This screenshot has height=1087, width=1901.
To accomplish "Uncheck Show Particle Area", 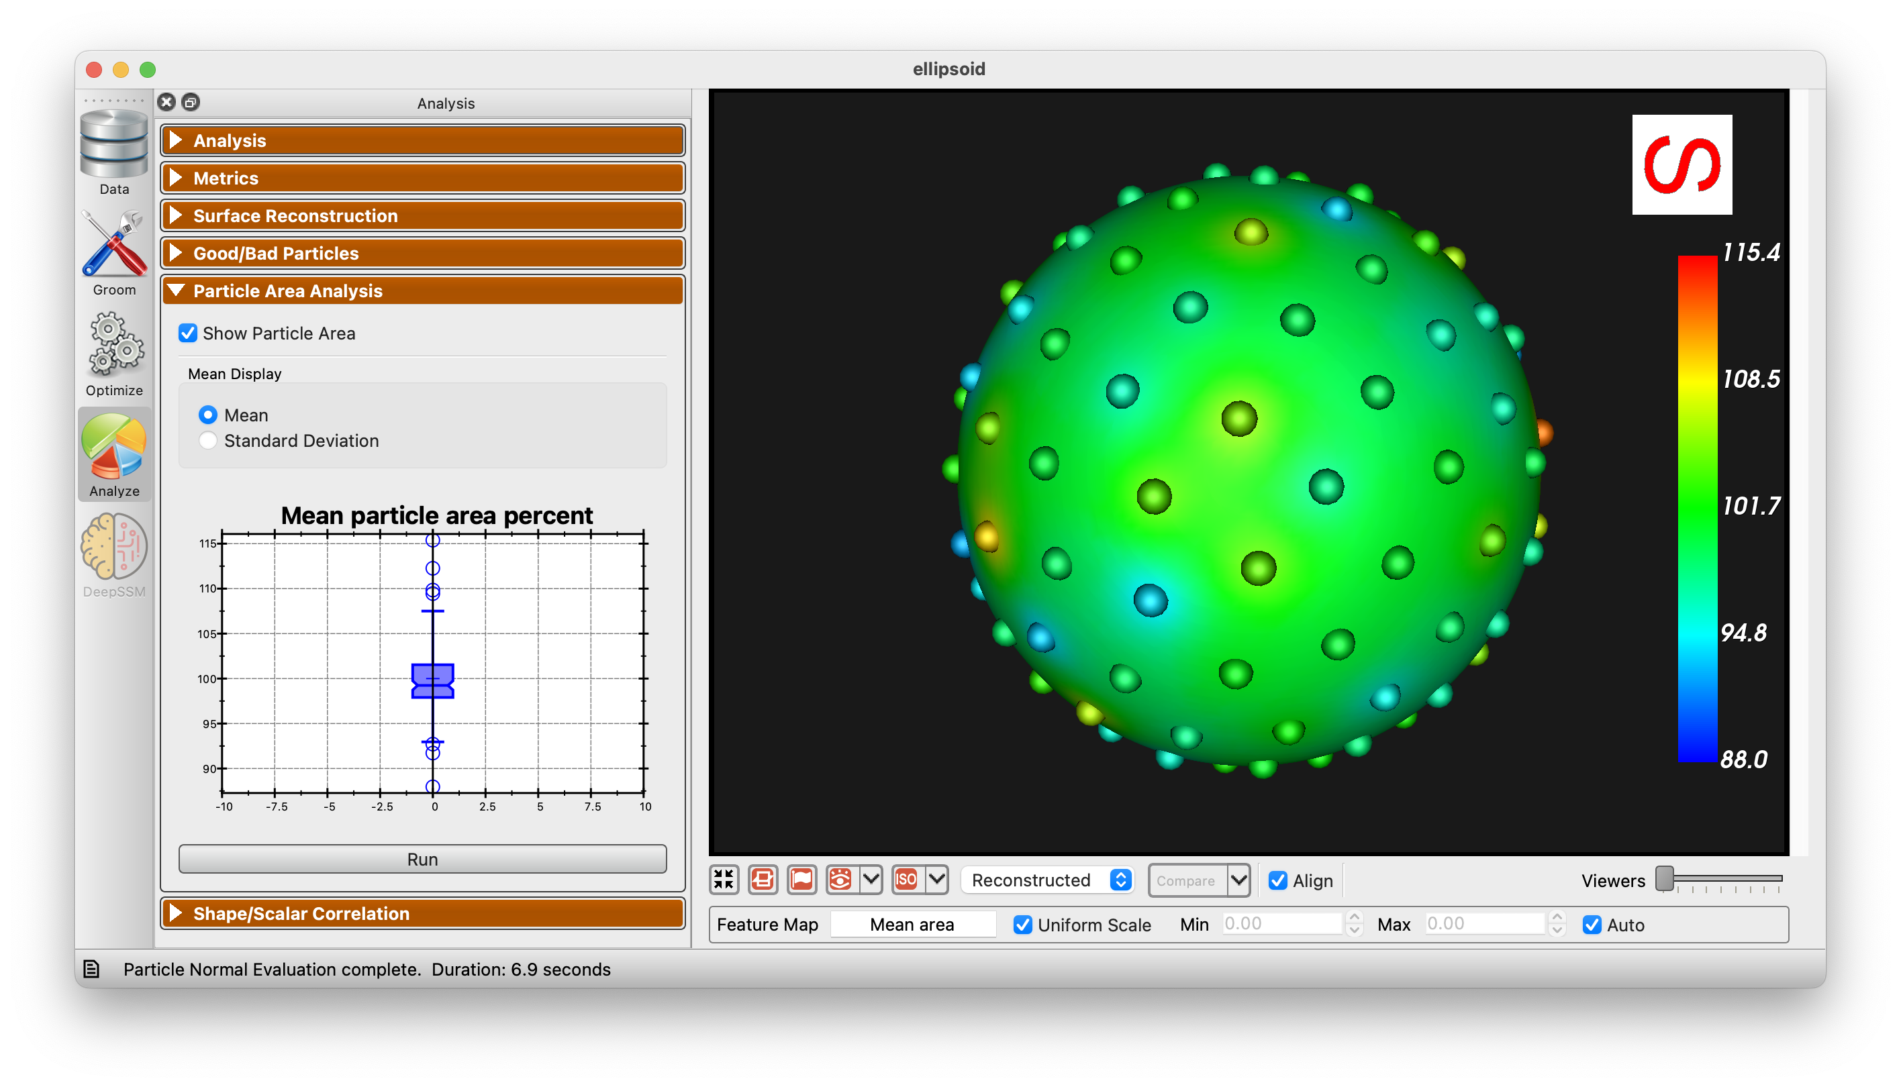I will tap(188, 333).
